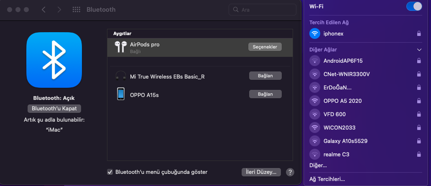Screen dimensions: 431x186
Task: Click the lock icon beside iphonex
Action: (x=419, y=33)
